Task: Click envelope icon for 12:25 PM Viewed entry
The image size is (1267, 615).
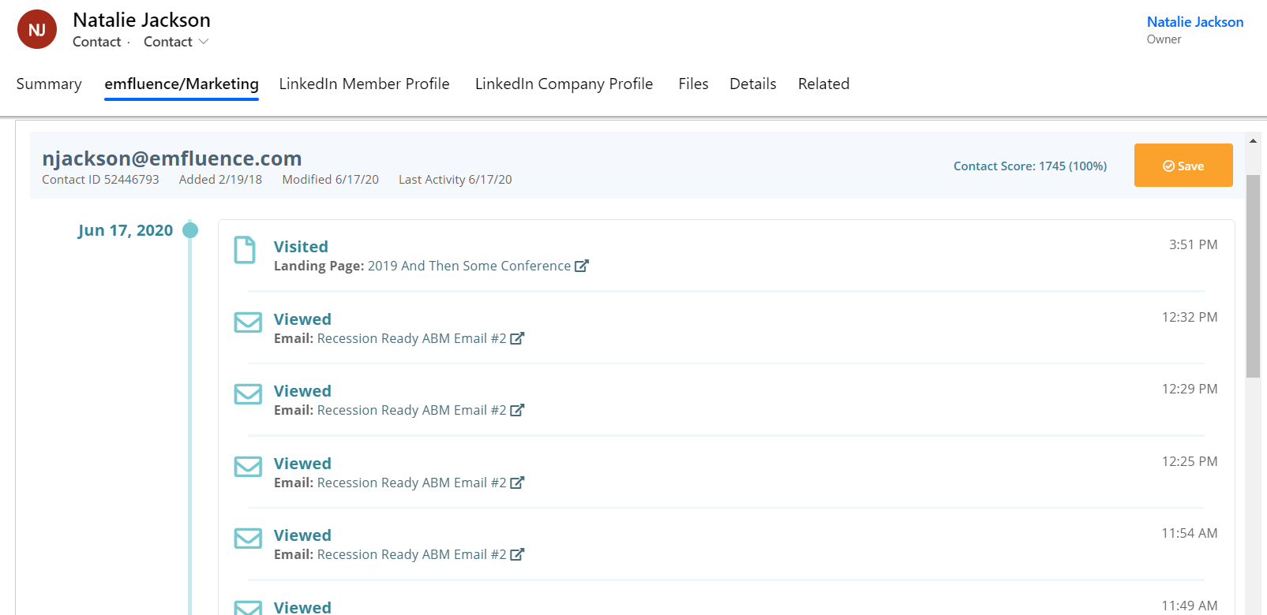Action: click(248, 467)
